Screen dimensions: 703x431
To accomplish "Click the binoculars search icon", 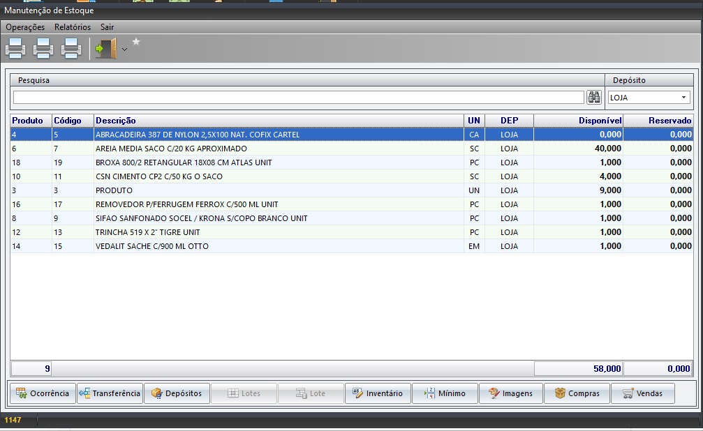I will point(594,97).
